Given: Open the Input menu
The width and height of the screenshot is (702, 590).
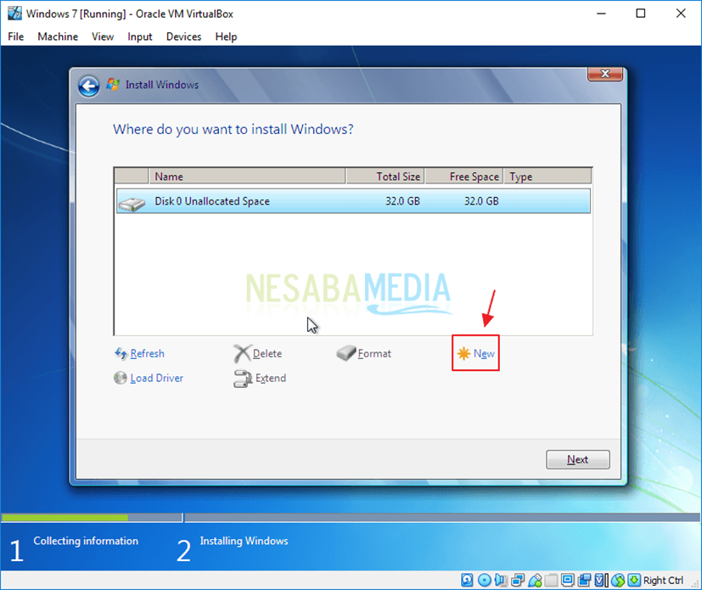Looking at the screenshot, I should (140, 37).
